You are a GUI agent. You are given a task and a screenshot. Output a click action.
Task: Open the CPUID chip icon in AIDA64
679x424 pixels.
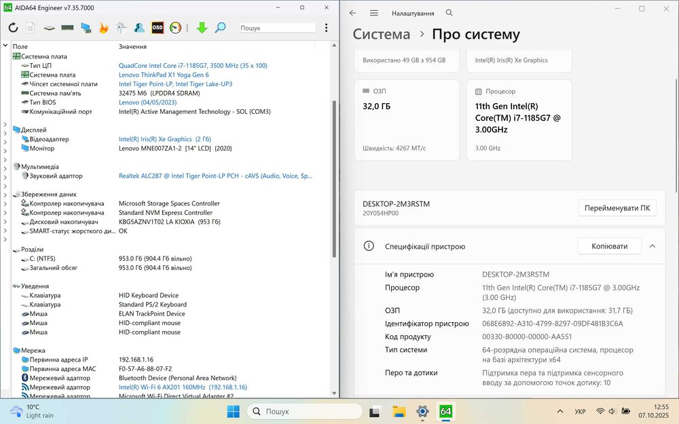(x=50, y=28)
